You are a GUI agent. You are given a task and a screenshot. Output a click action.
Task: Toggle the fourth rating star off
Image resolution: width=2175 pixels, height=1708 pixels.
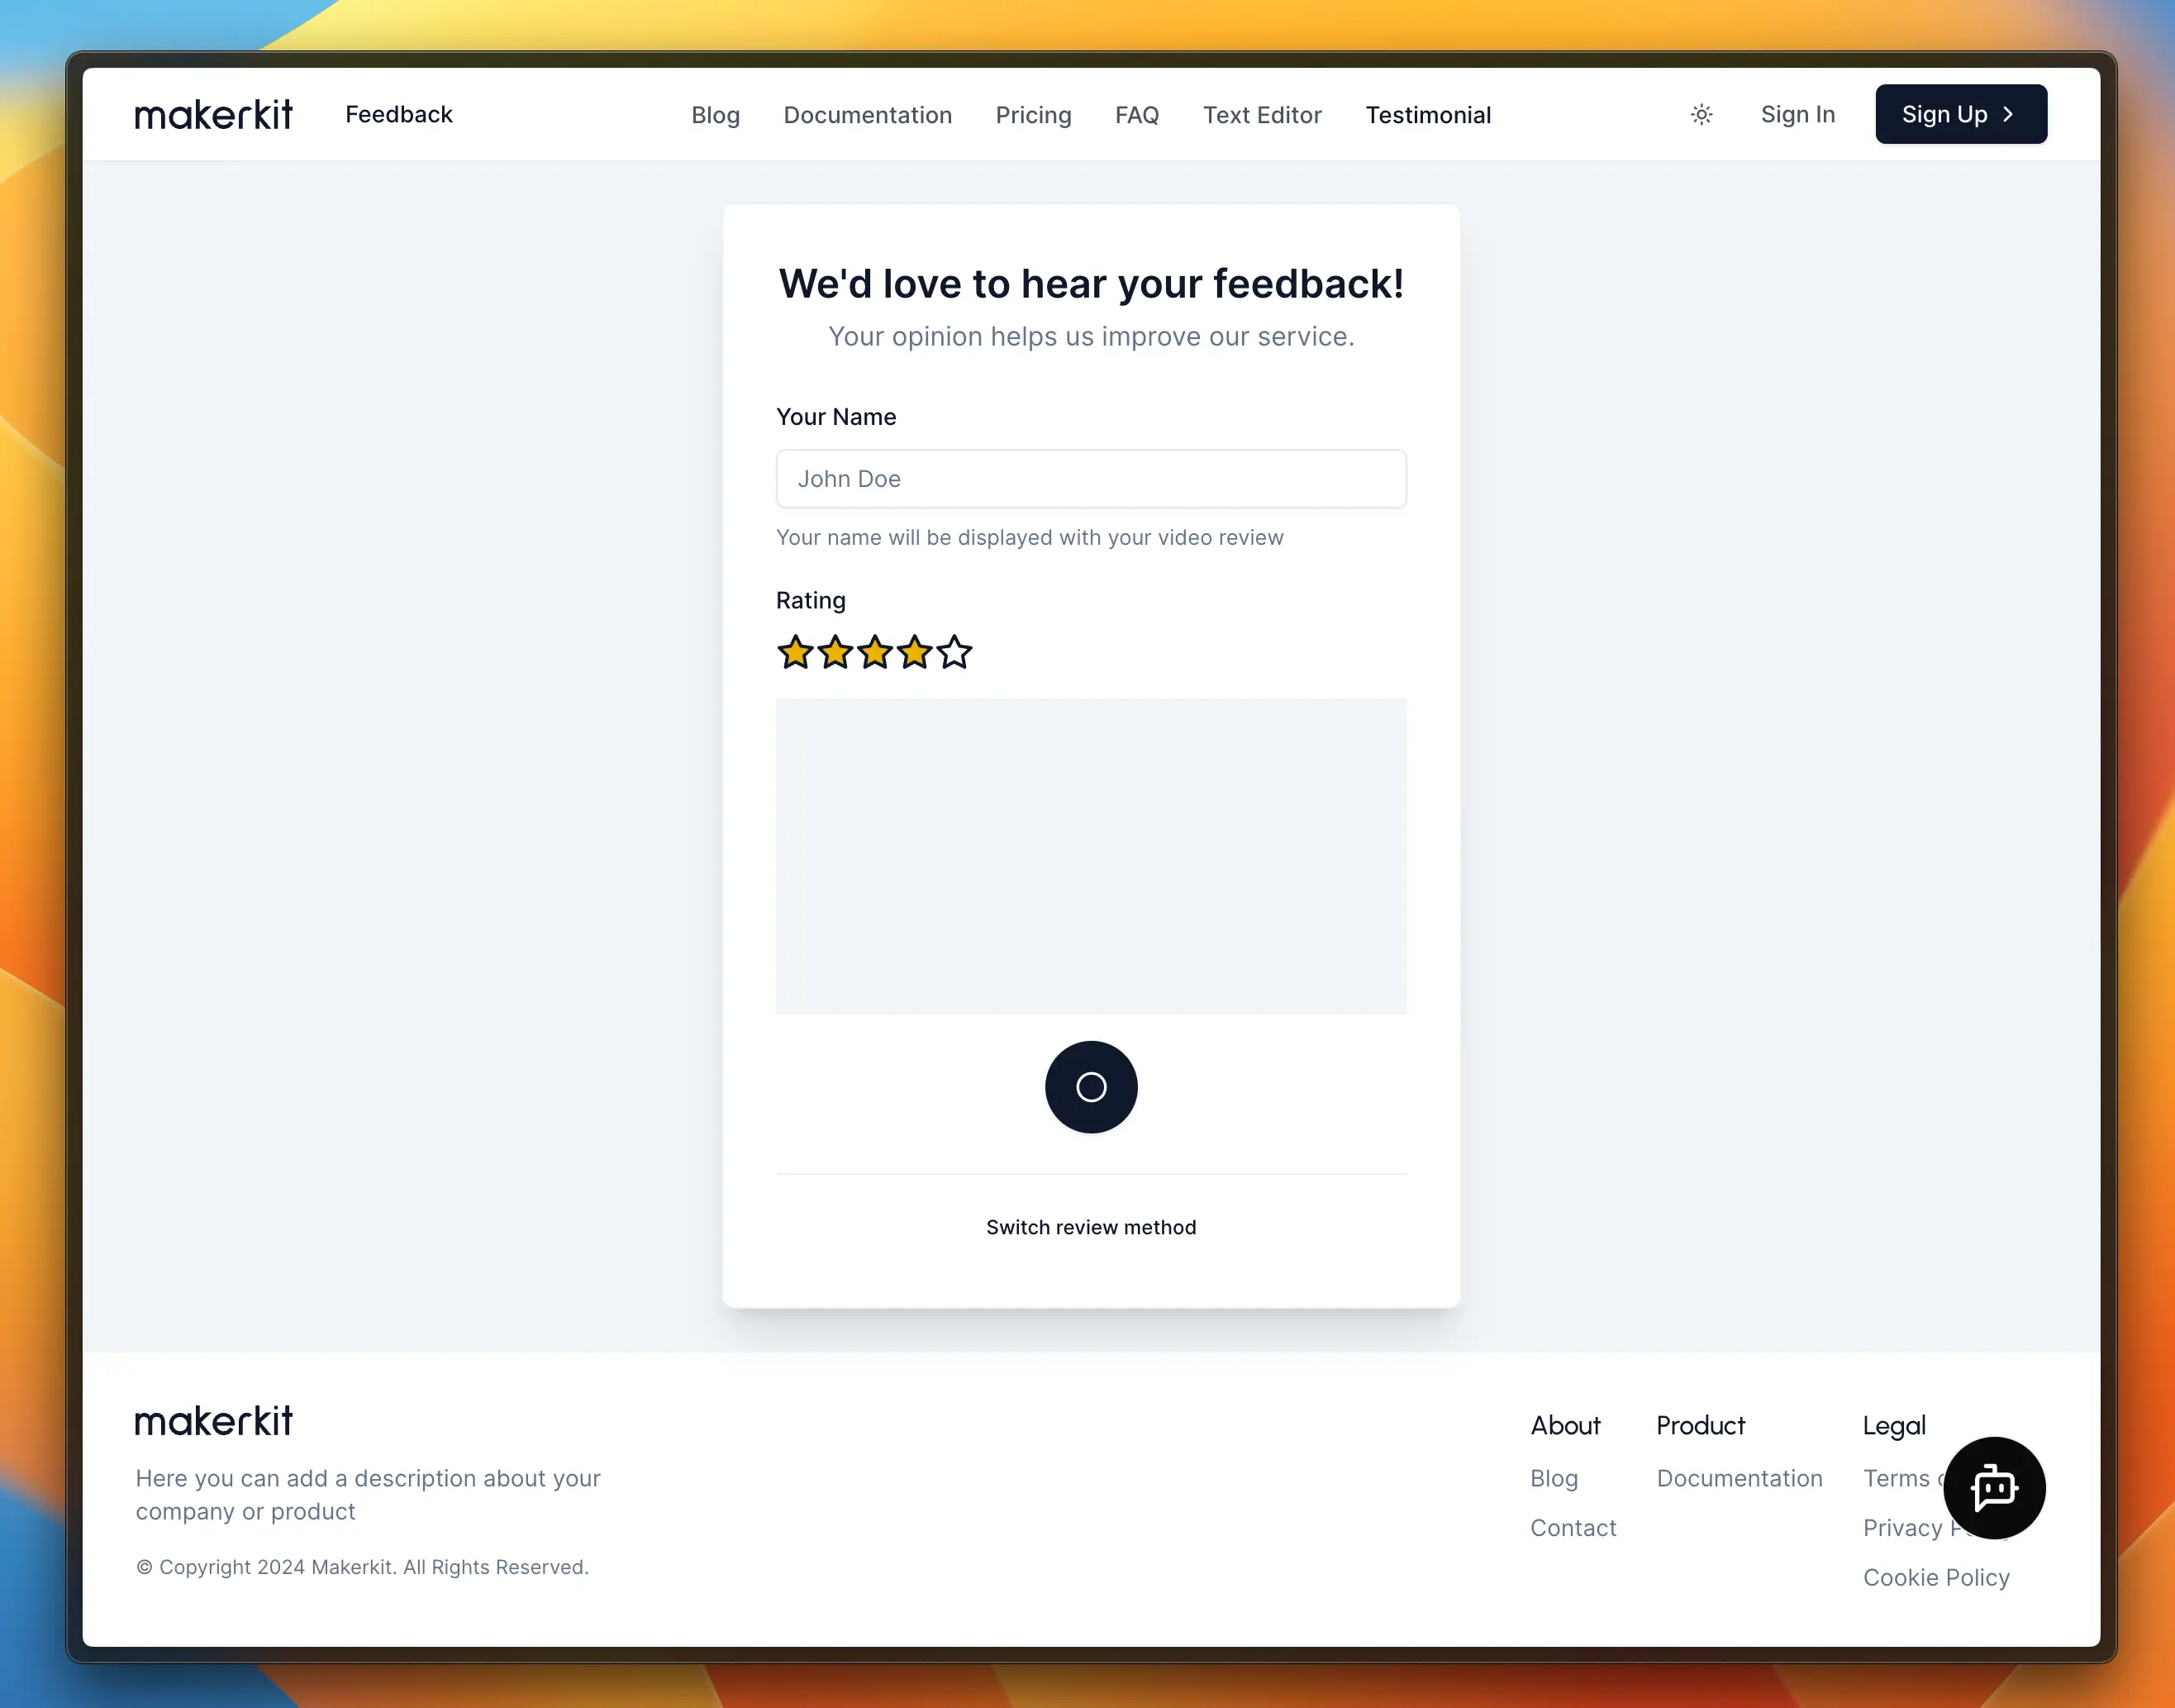(914, 652)
